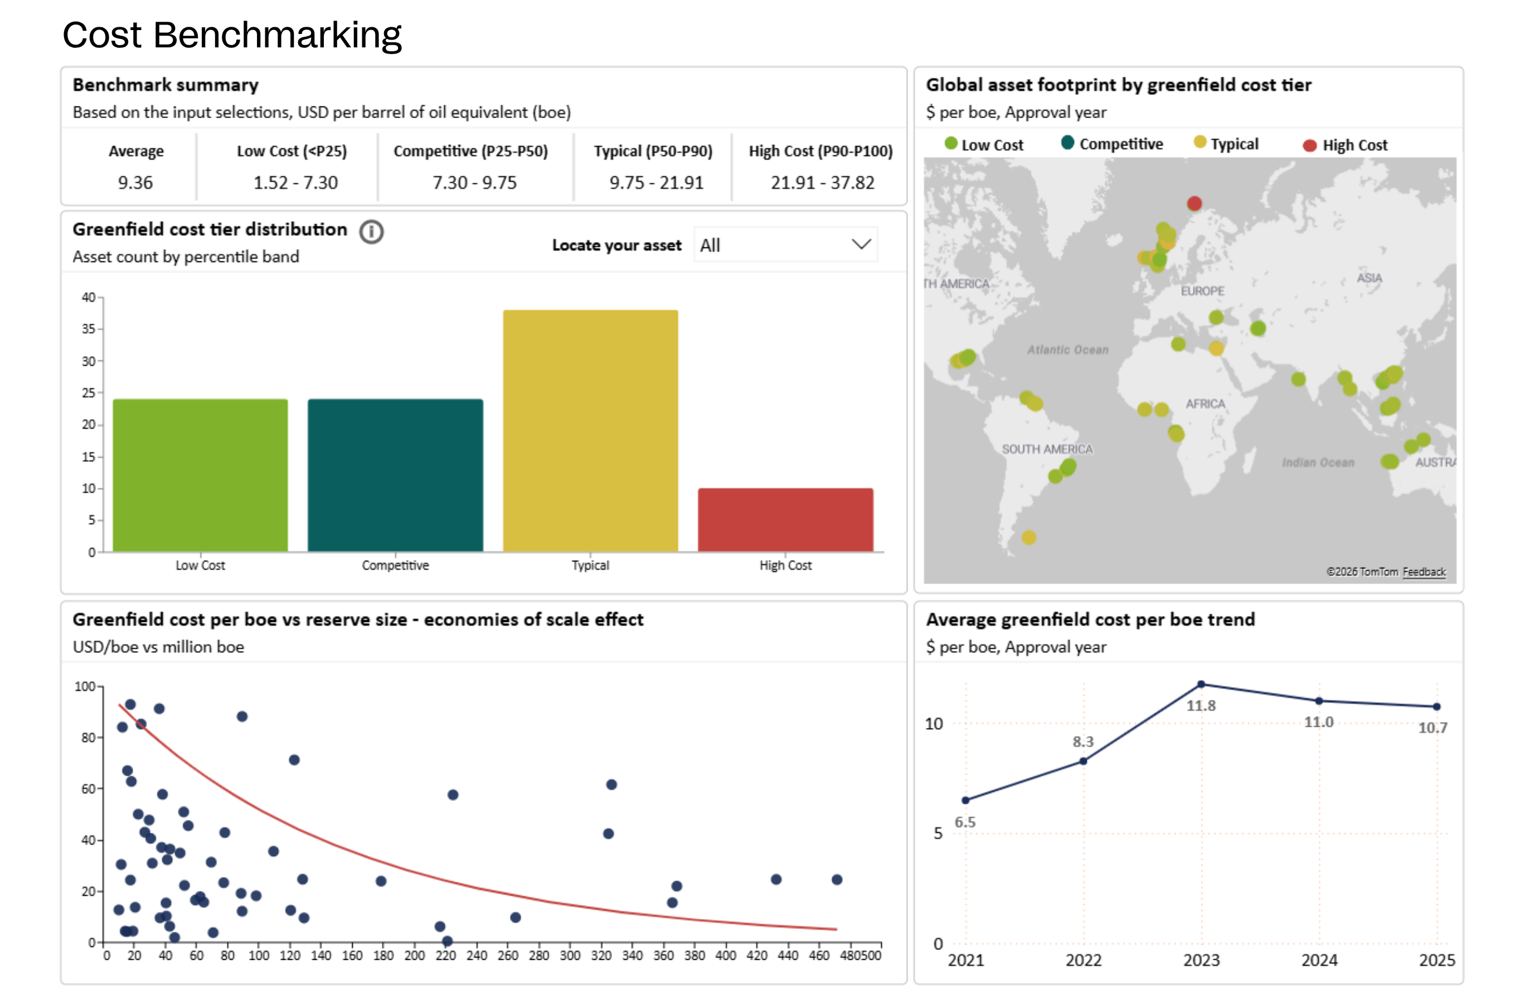Click the SOUTH AMERICA label on the map
The image size is (1525, 991).
click(1047, 449)
